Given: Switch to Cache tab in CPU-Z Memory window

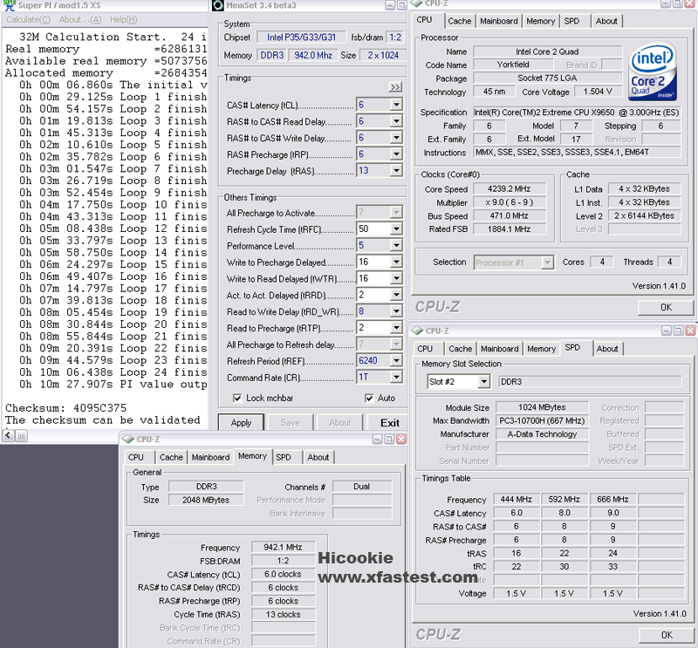Looking at the screenshot, I should [x=171, y=457].
